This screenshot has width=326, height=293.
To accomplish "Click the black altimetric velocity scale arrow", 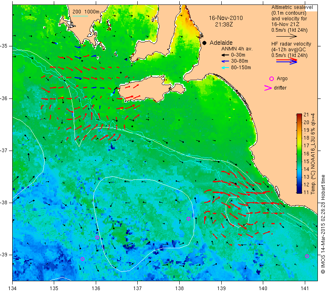I will pyautogui.click(x=286, y=36).
